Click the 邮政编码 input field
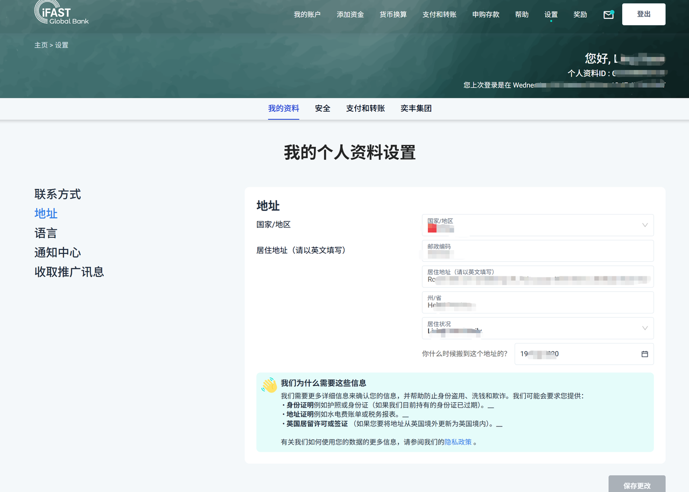Image resolution: width=689 pixels, height=492 pixels. pyautogui.click(x=538, y=251)
